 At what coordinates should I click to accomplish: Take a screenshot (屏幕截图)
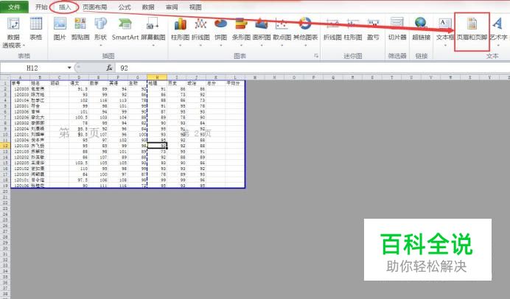pos(153,32)
